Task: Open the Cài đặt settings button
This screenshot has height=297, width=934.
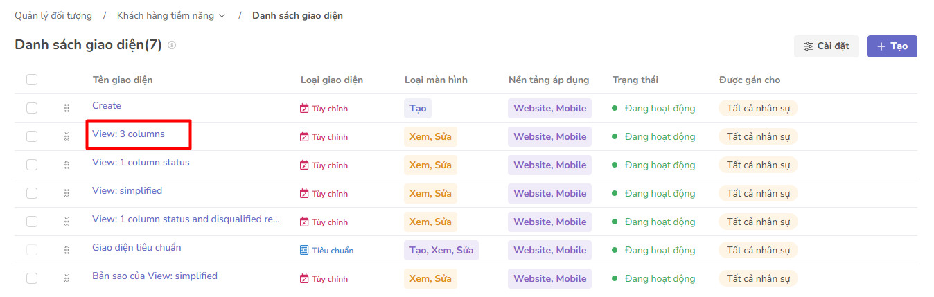Action: coord(826,46)
